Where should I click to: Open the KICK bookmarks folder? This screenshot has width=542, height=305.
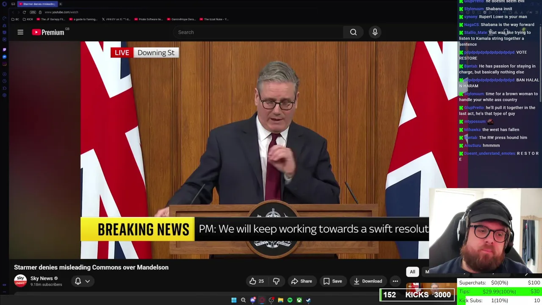pos(28,19)
